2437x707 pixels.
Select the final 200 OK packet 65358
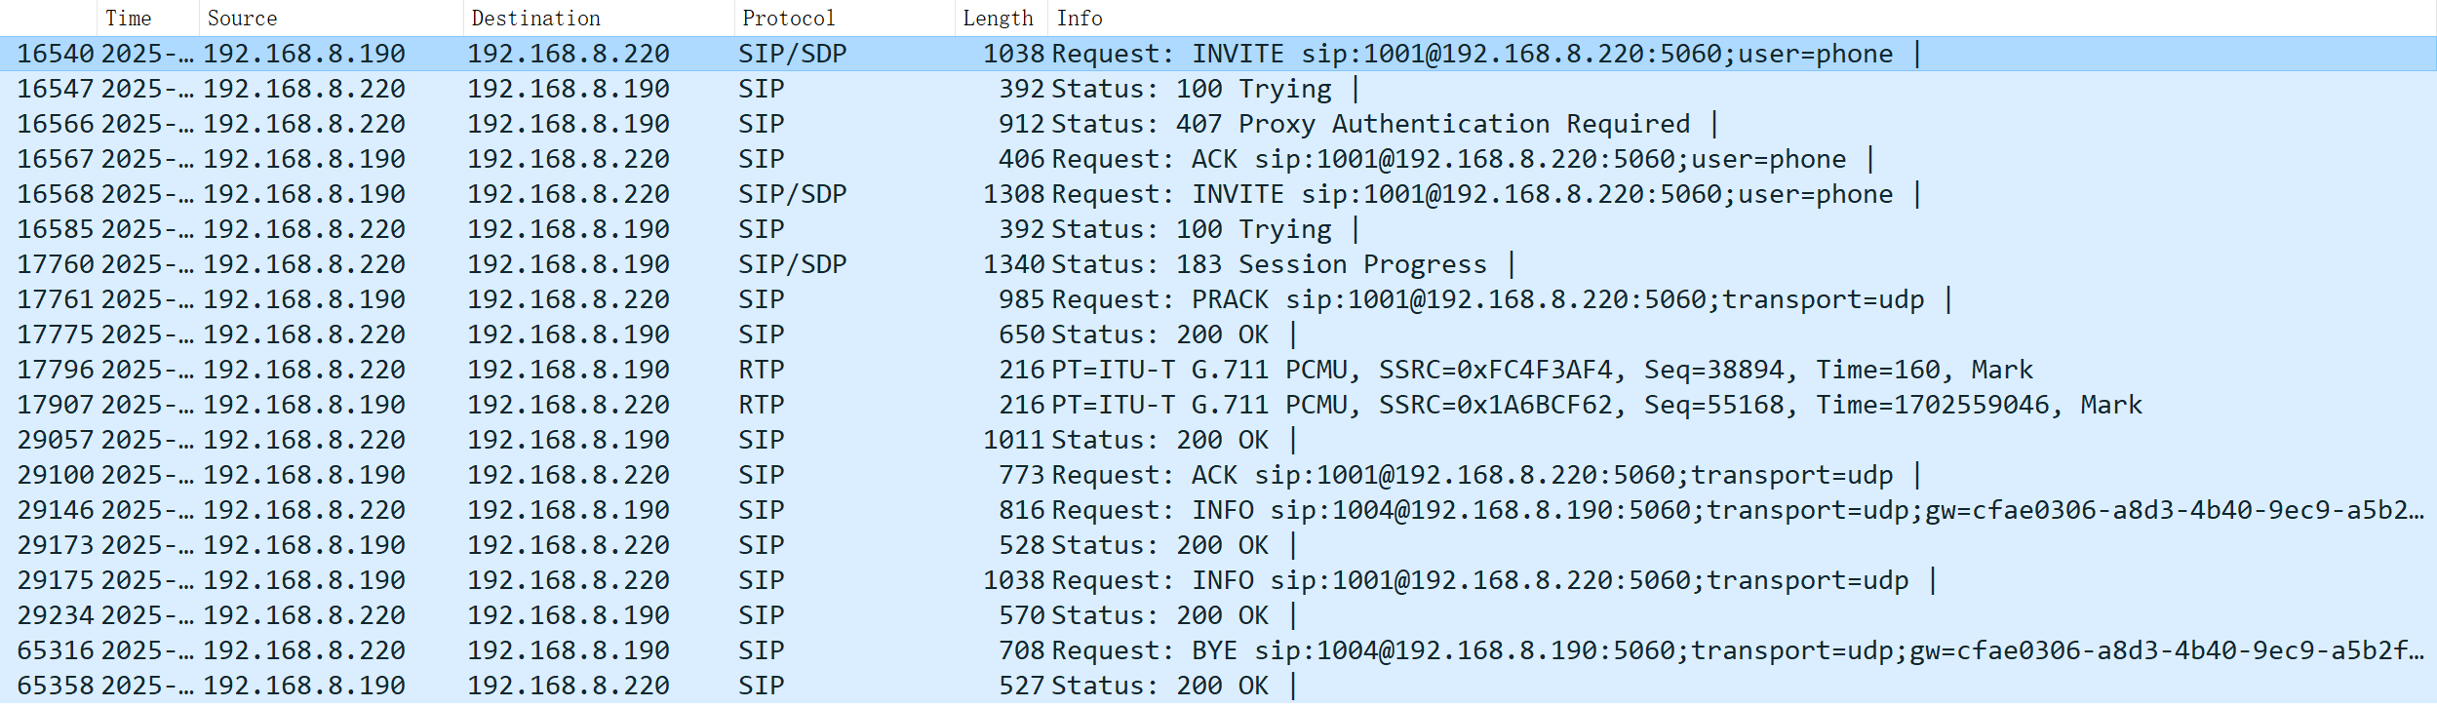[585, 686]
